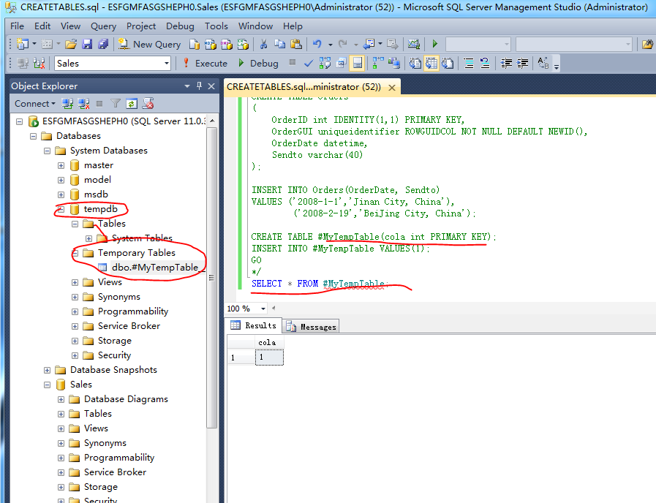Pin the Object Explorer panel
The width and height of the screenshot is (656, 503).
[199, 86]
